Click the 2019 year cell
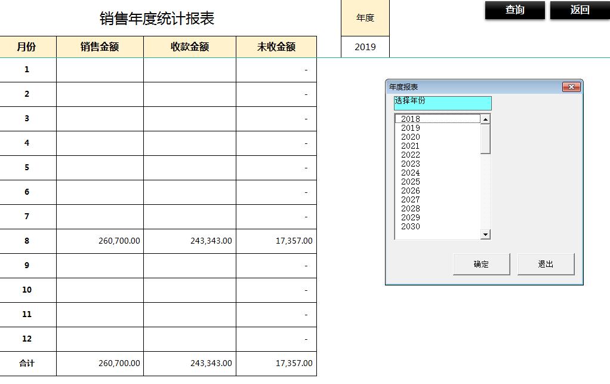Screen dimensions: 610x384 click(365, 46)
